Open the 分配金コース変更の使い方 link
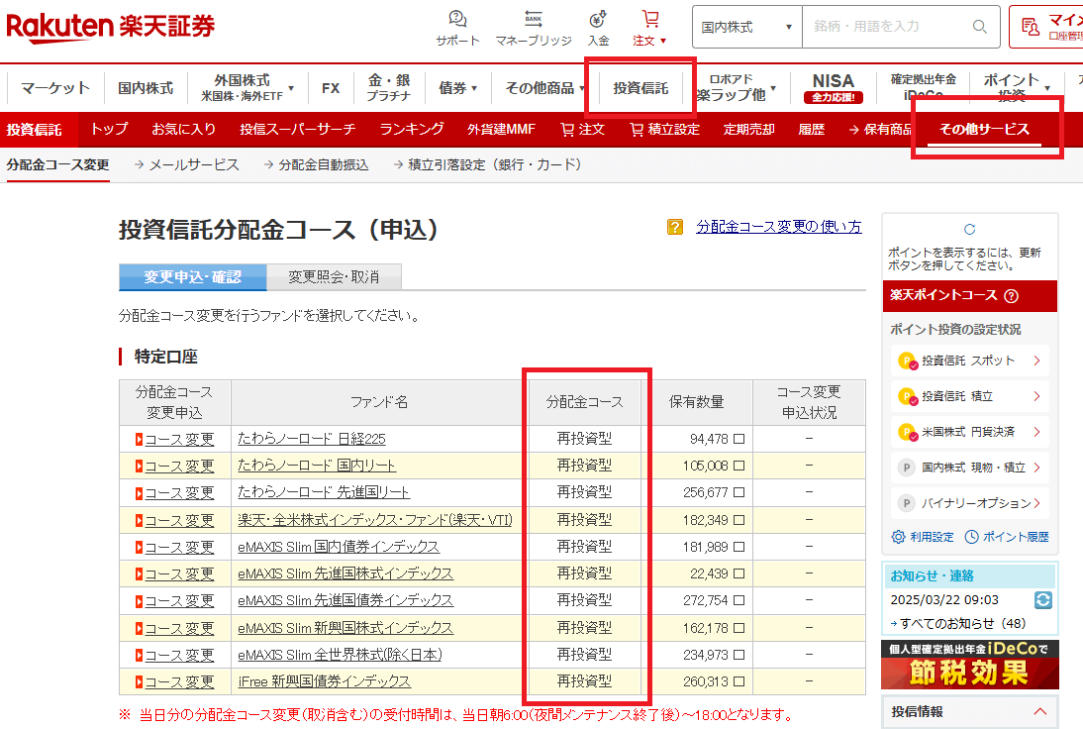Image resolution: width=1083 pixels, height=729 pixels. coord(778,227)
